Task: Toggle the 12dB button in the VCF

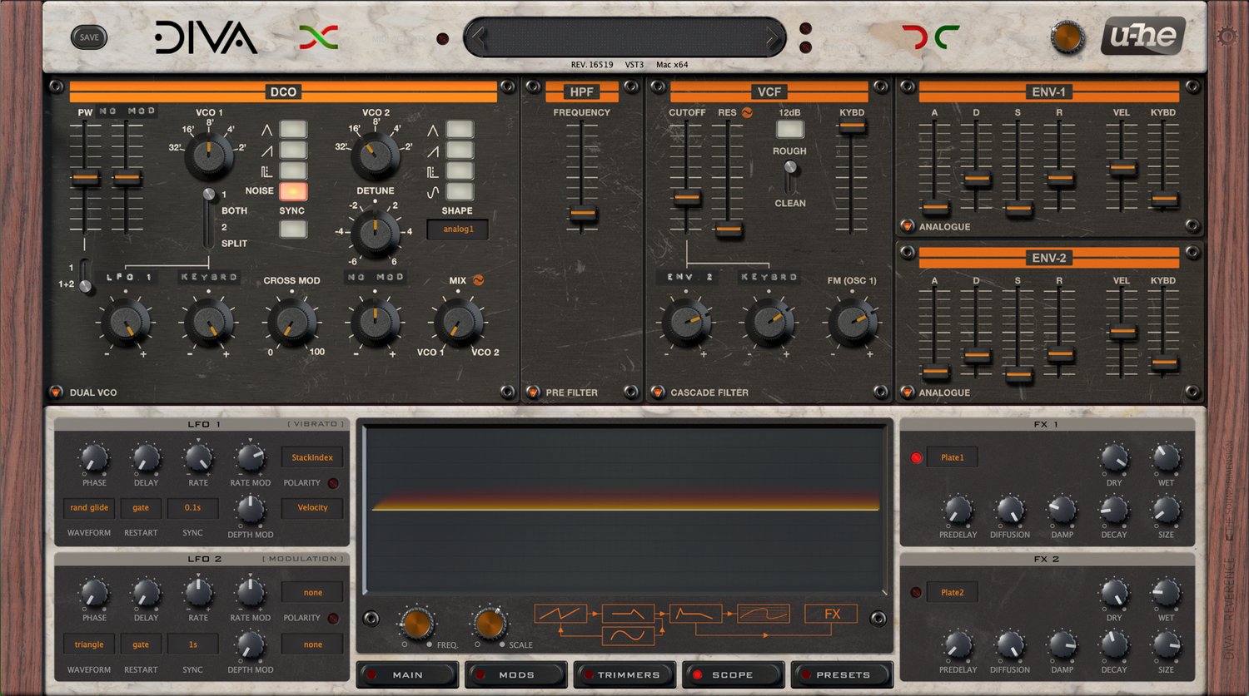Action: 790,129
